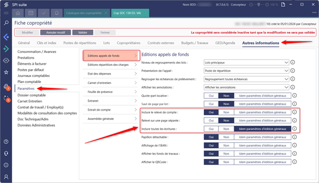Open the checkmark tasks tab icon

[44, 13]
